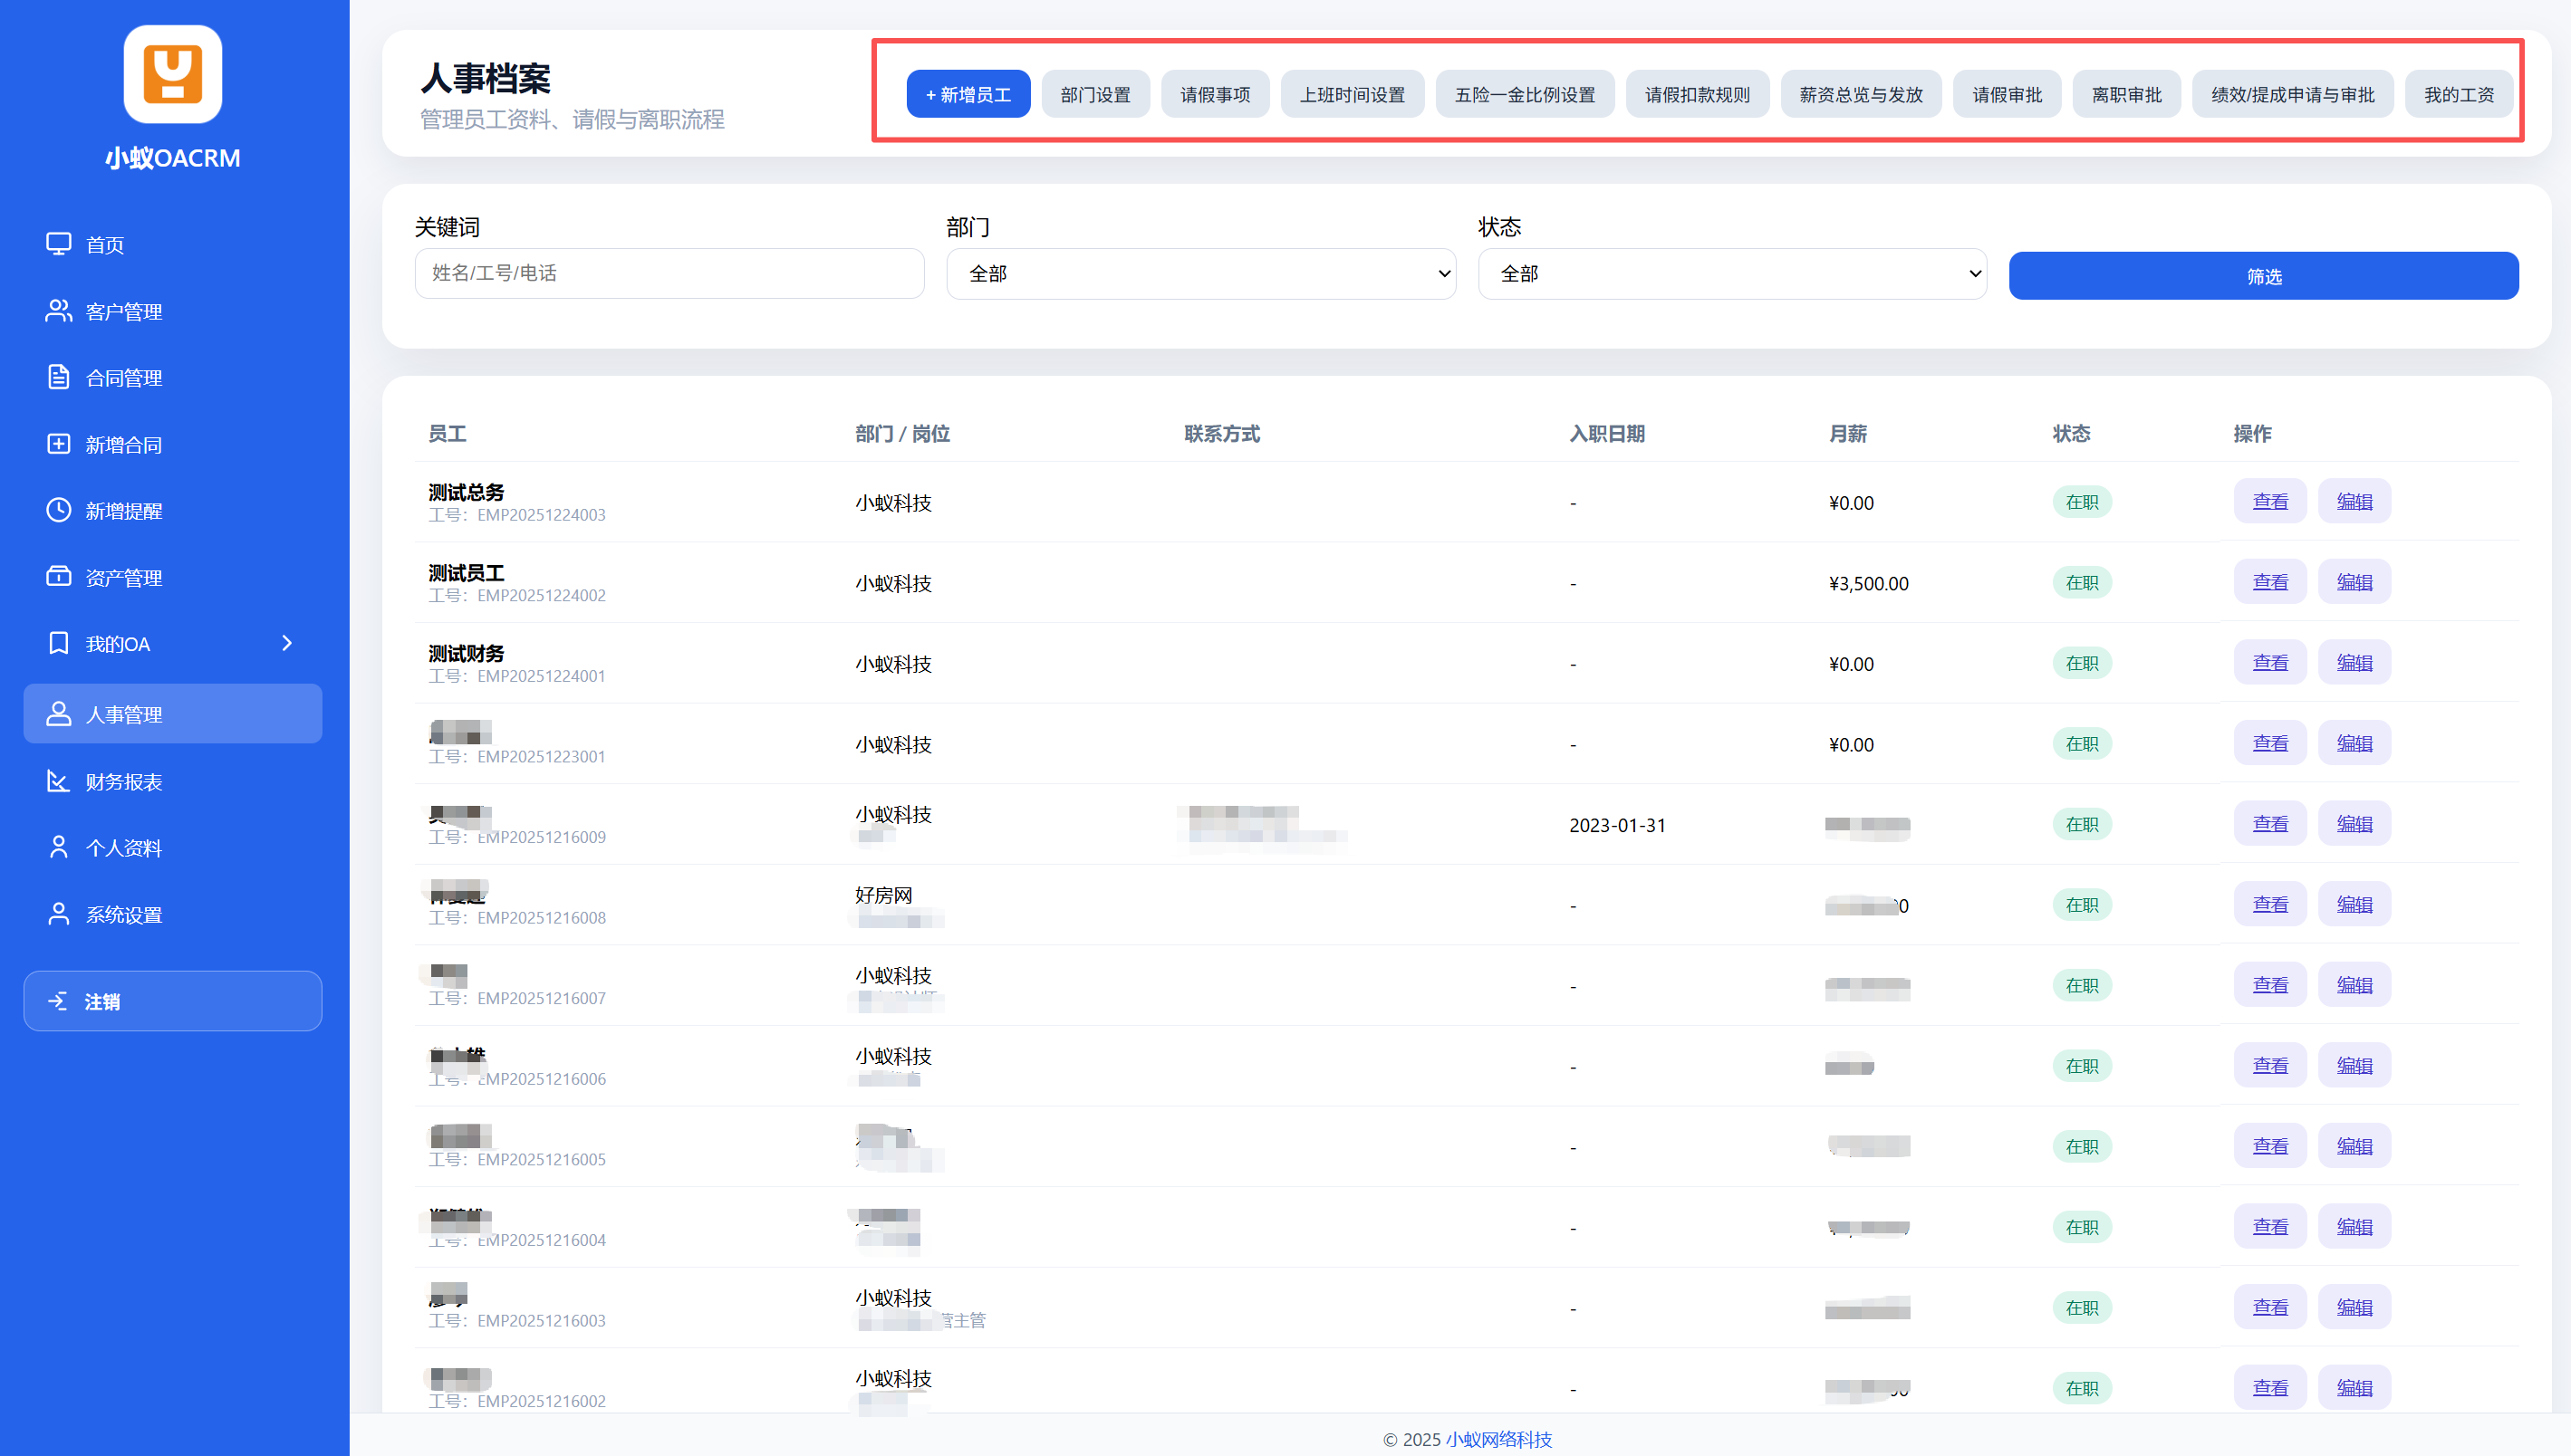Go to 个人资料 in the sidebar
Image resolution: width=2571 pixels, height=1456 pixels.
click(123, 848)
